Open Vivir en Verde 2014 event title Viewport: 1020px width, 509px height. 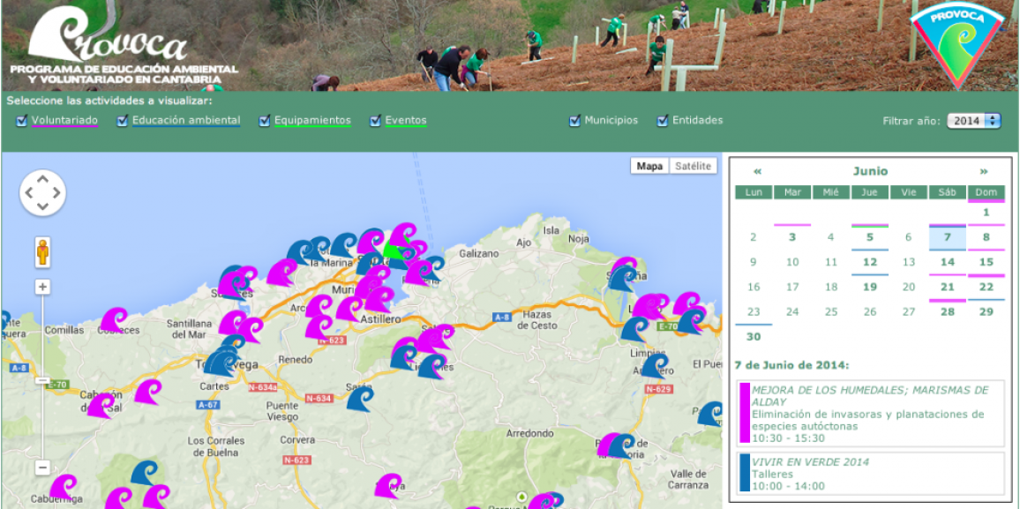tap(811, 462)
